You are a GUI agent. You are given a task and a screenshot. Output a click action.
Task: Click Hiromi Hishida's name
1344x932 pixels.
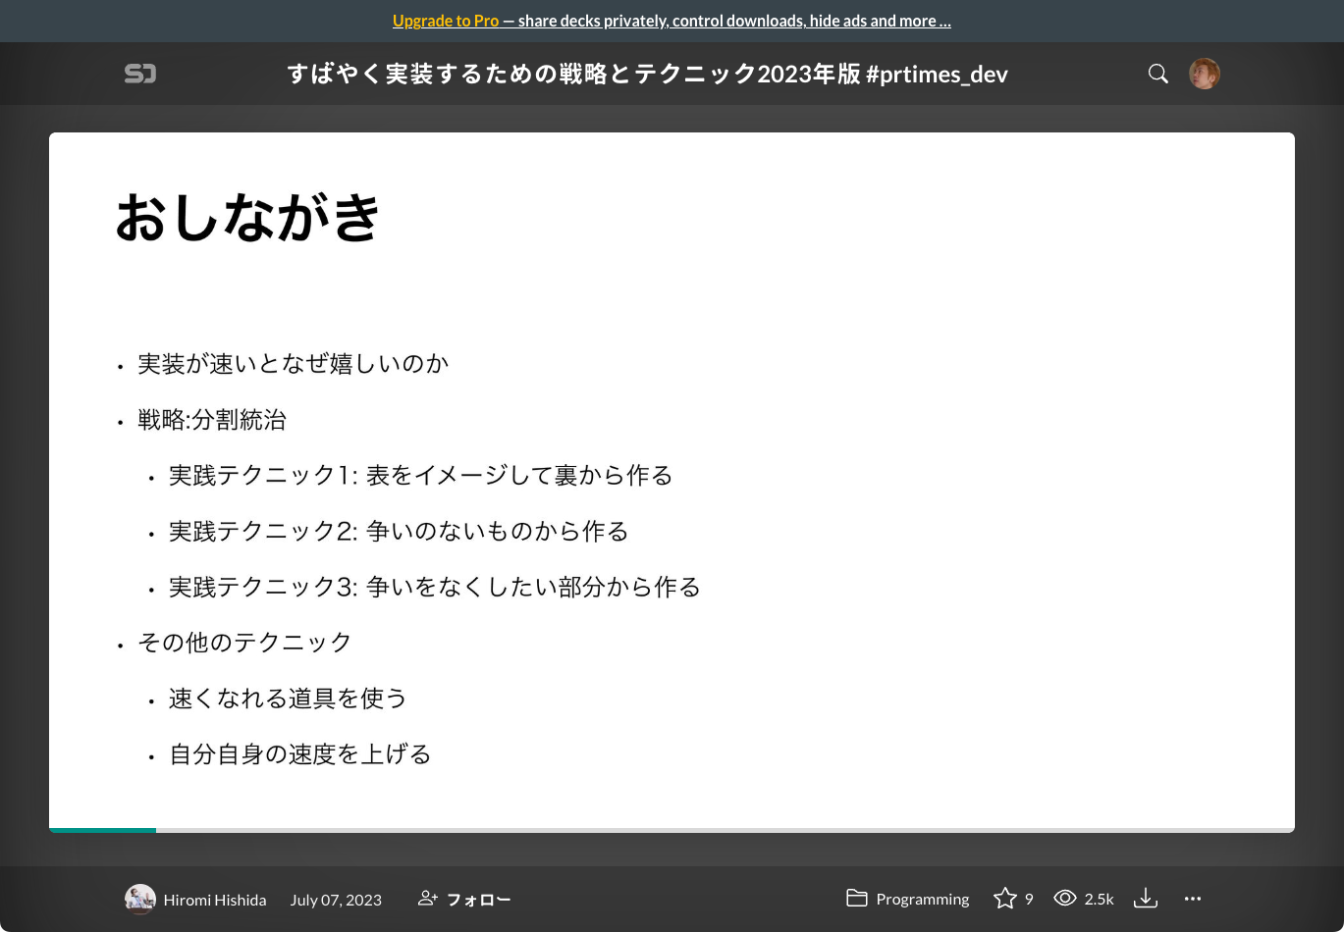(x=214, y=899)
